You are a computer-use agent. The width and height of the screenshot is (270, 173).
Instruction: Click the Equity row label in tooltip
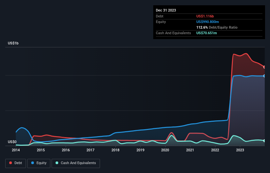point(161,22)
